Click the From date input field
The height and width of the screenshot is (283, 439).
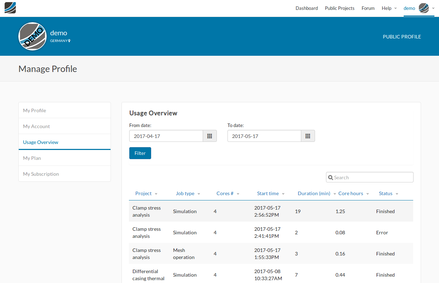[x=166, y=136]
